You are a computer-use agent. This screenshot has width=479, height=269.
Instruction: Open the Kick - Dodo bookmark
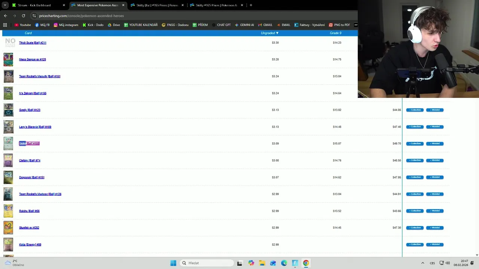click(x=93, y=25)
